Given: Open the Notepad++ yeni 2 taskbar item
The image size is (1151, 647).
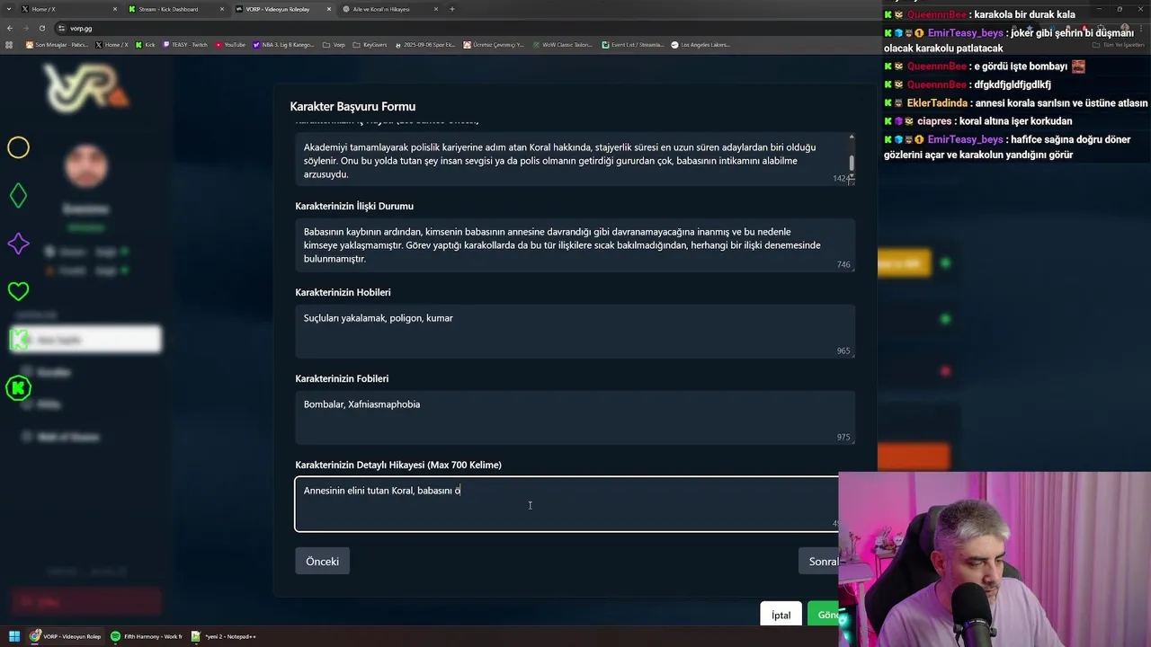Looking at the screenshot, I should point(225,636).
